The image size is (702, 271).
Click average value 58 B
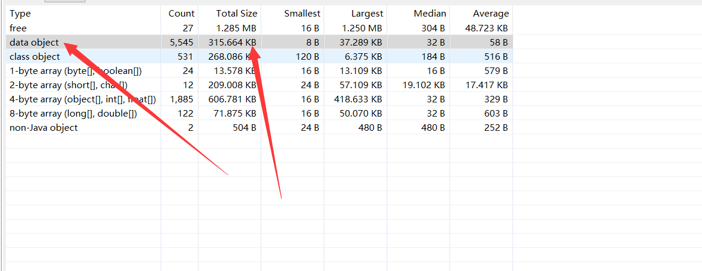(498, 43)
